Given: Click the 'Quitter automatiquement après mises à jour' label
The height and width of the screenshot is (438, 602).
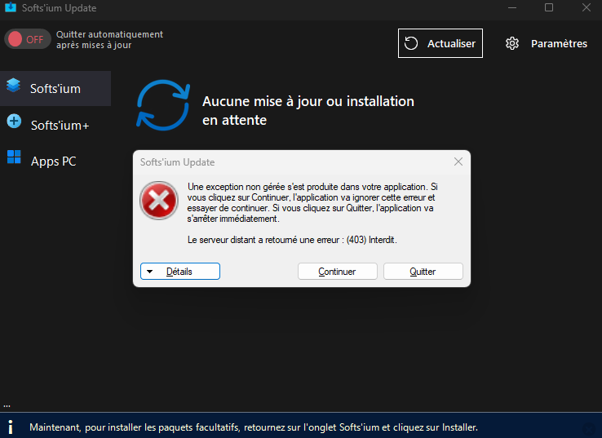Looking at the screenshot, I should point(110,39).
